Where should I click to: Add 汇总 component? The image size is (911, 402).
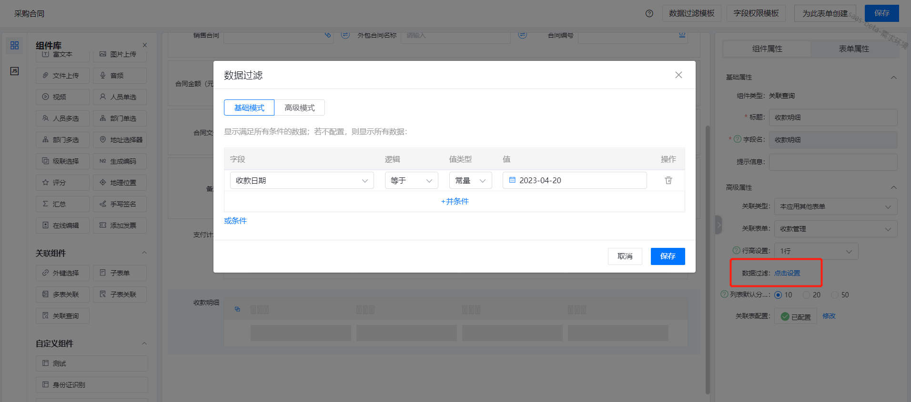(62, 204)
